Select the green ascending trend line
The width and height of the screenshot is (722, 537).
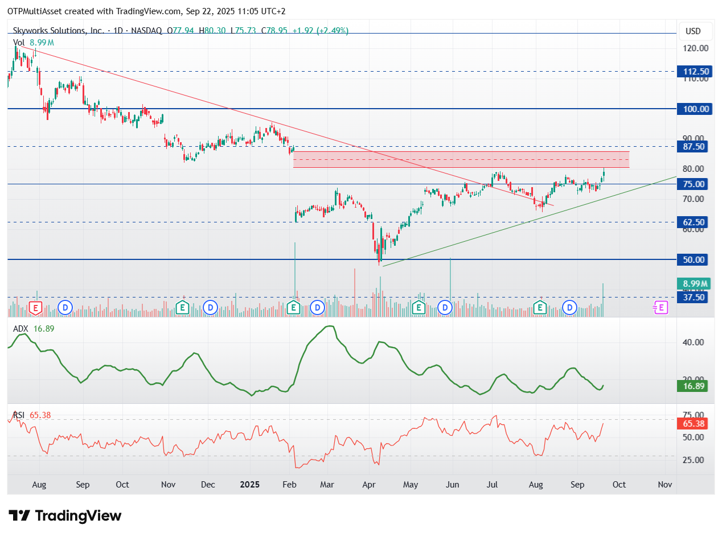tap(530, 221)
